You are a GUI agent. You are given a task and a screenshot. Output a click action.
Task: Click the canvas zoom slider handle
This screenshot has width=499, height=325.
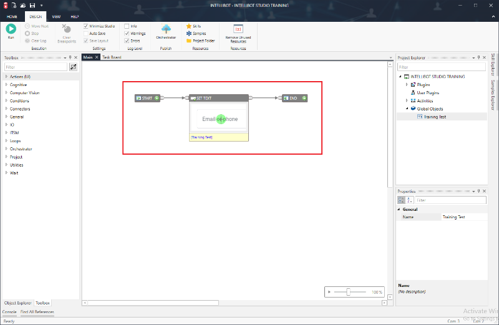[348, 292]
